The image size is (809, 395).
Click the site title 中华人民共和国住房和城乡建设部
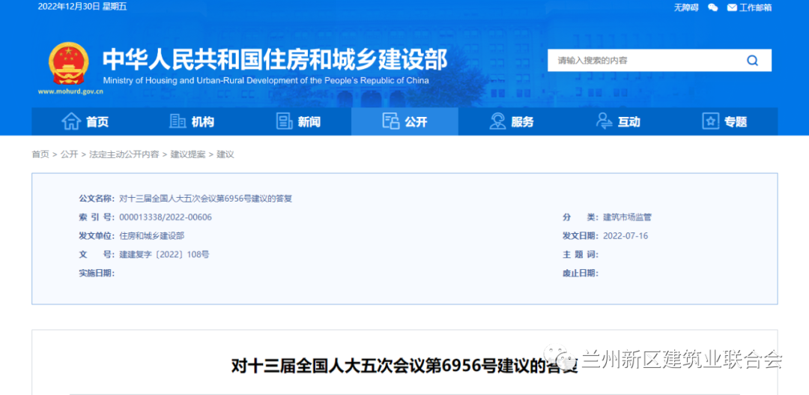(x=274, y=60)
